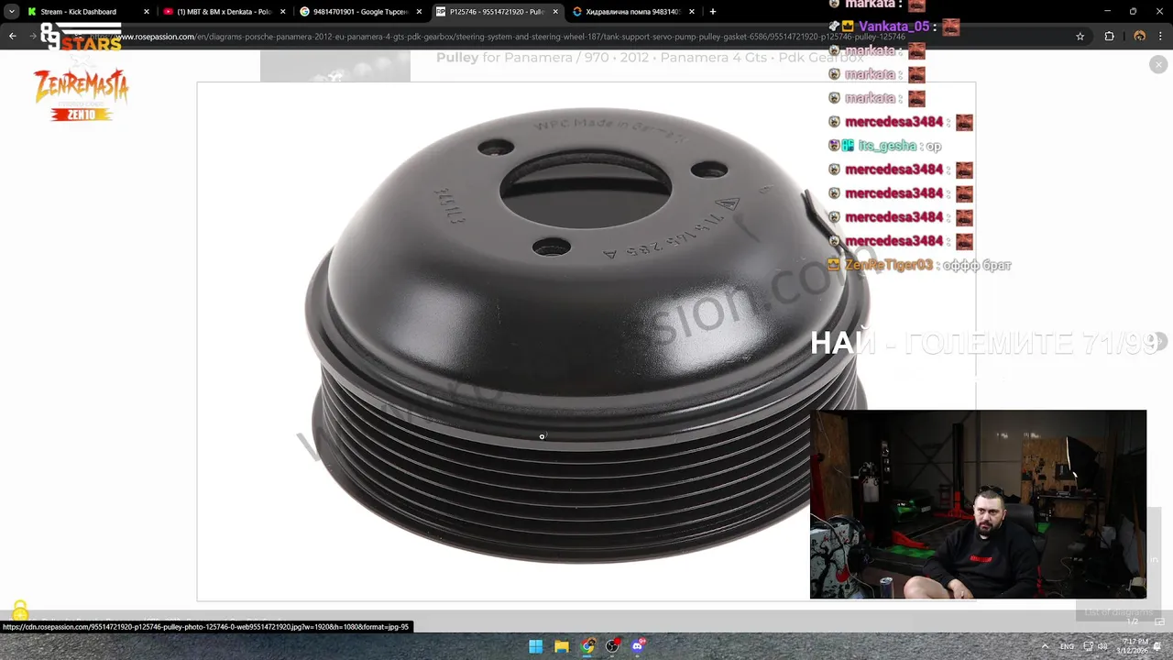Close the 94814701901 Google search tab

click(419, 12)
